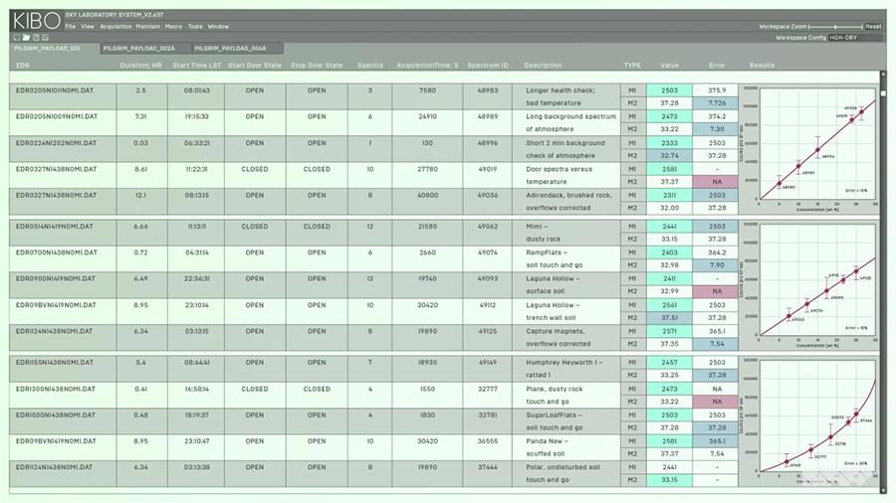The image size is (896, 503).
Task: Click the pink NA error cell for Door spectra
Action: [717, 181]
